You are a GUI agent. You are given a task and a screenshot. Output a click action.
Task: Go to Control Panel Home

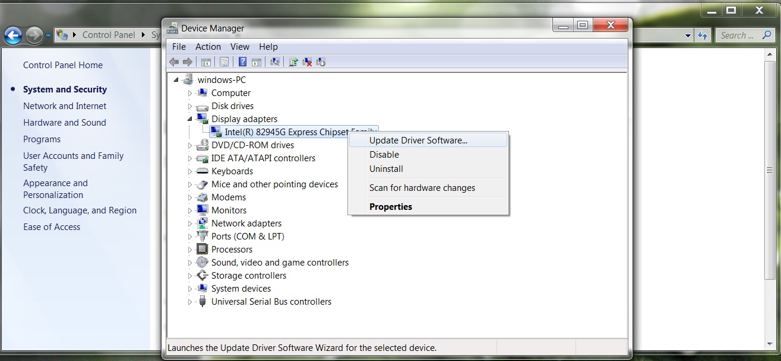tap(62, 65)
